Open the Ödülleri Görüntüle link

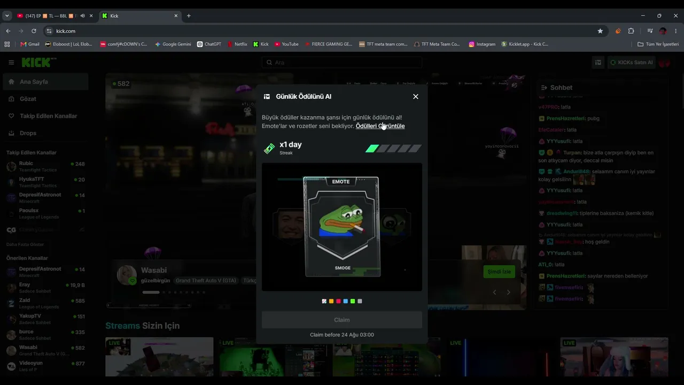pyautogui.click(x=380, y=126)
